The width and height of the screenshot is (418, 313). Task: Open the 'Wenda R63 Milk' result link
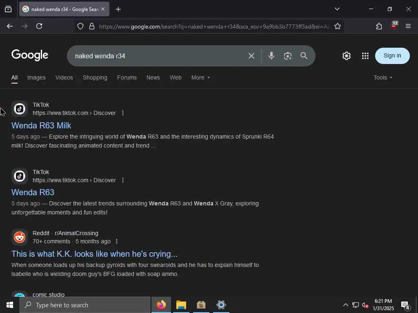[41, 126]
